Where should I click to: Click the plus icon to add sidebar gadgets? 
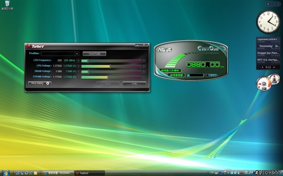268,4
